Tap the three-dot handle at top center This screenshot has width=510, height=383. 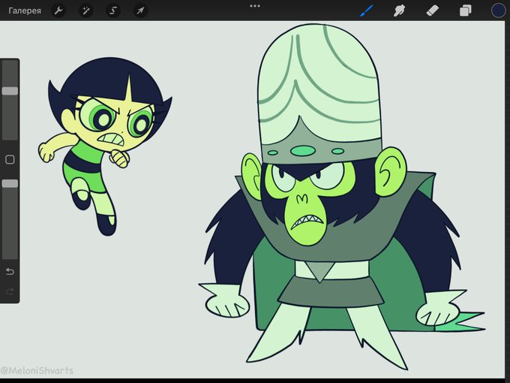pyautogui.click(x=255, y=6)
